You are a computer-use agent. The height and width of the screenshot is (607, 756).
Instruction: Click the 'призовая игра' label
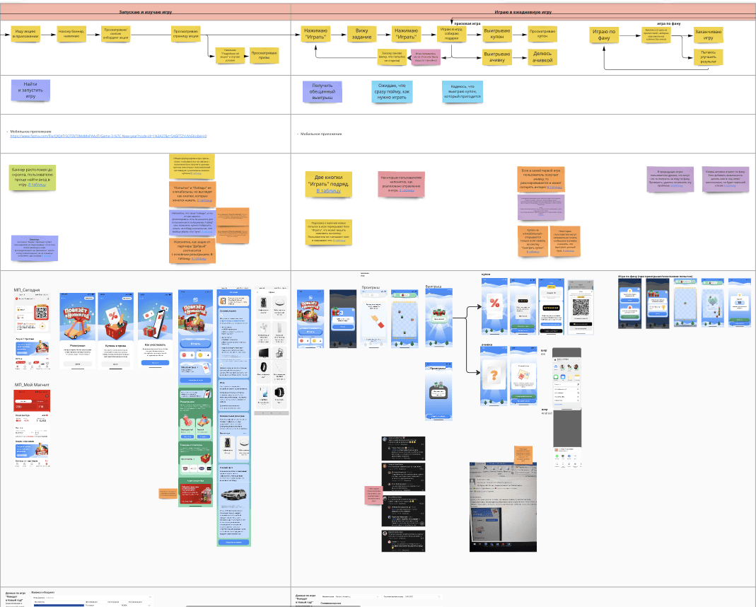(x=467, y=23)
